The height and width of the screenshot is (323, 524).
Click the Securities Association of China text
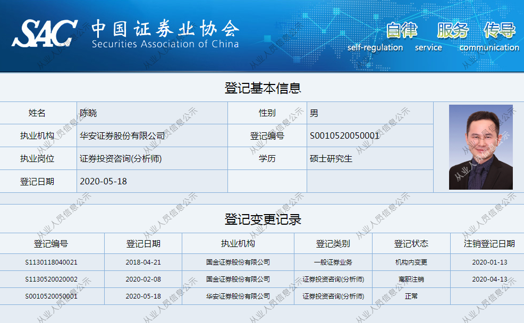(x=167, y=45)
